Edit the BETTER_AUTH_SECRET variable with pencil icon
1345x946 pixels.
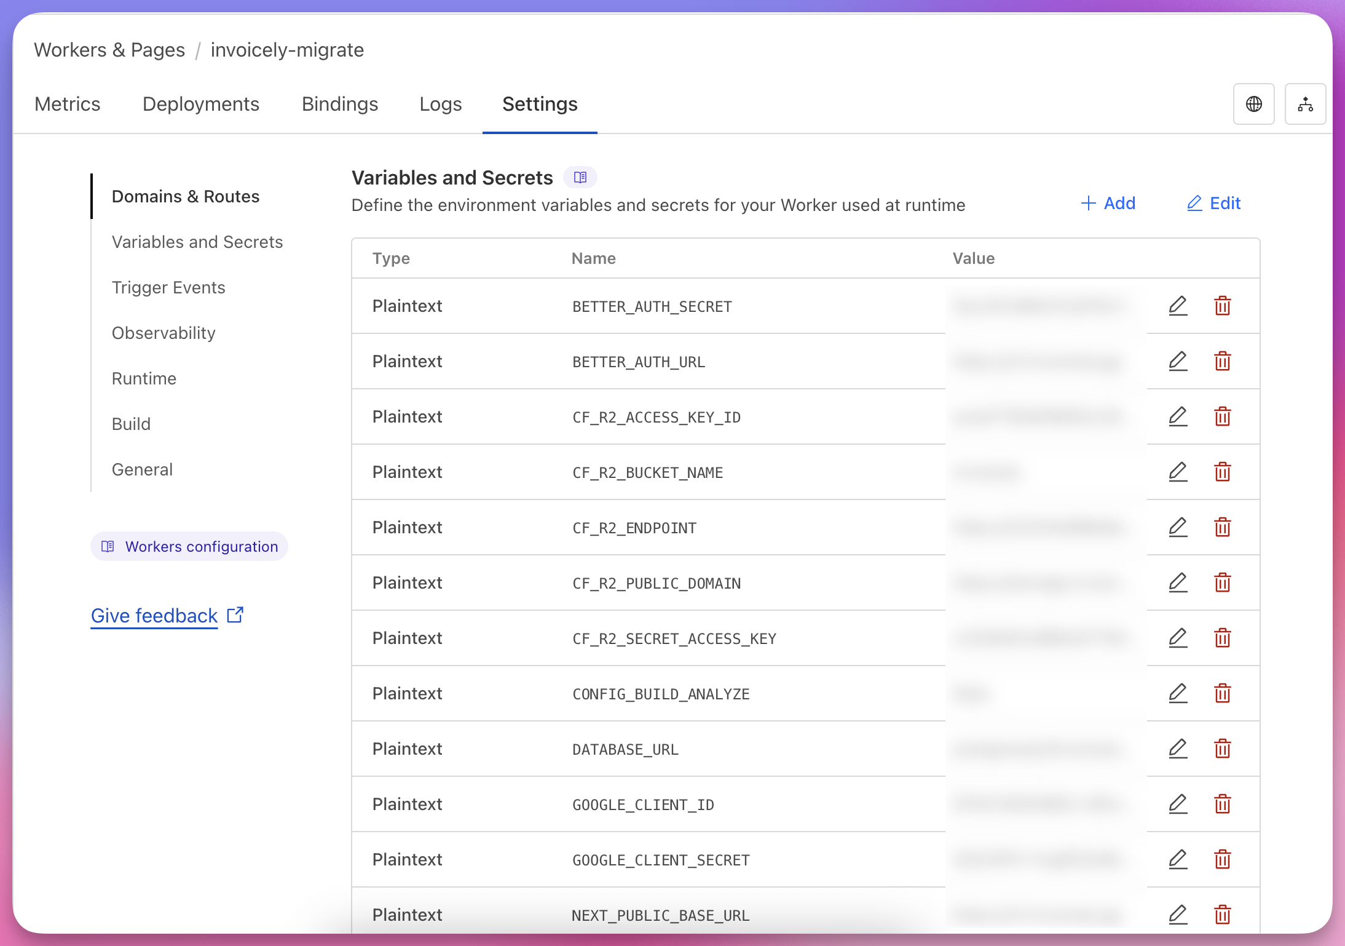(x=1177, y=306)
